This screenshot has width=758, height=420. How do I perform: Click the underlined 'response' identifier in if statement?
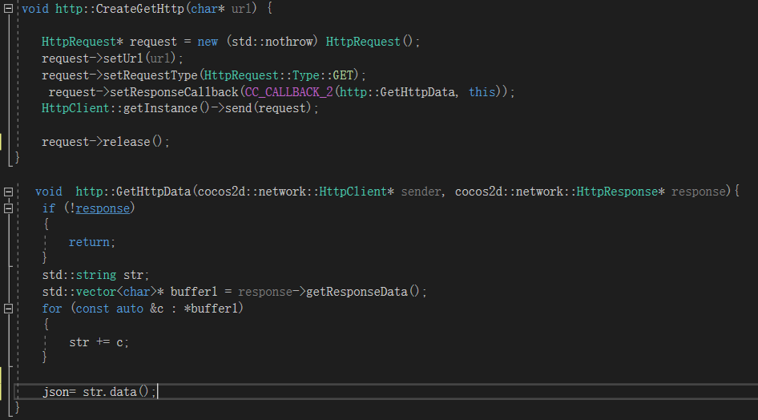[103, 208]
